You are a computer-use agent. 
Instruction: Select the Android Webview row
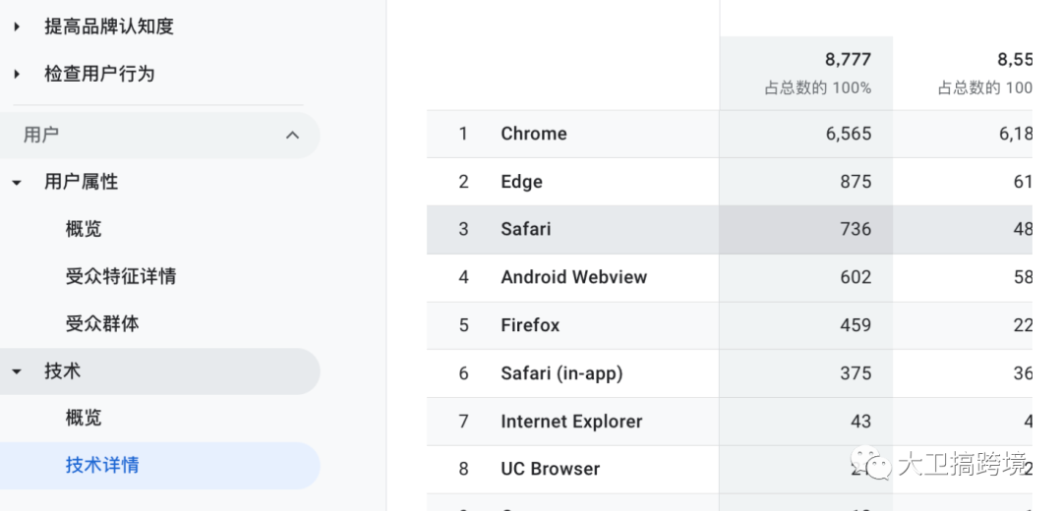point(574,277)
